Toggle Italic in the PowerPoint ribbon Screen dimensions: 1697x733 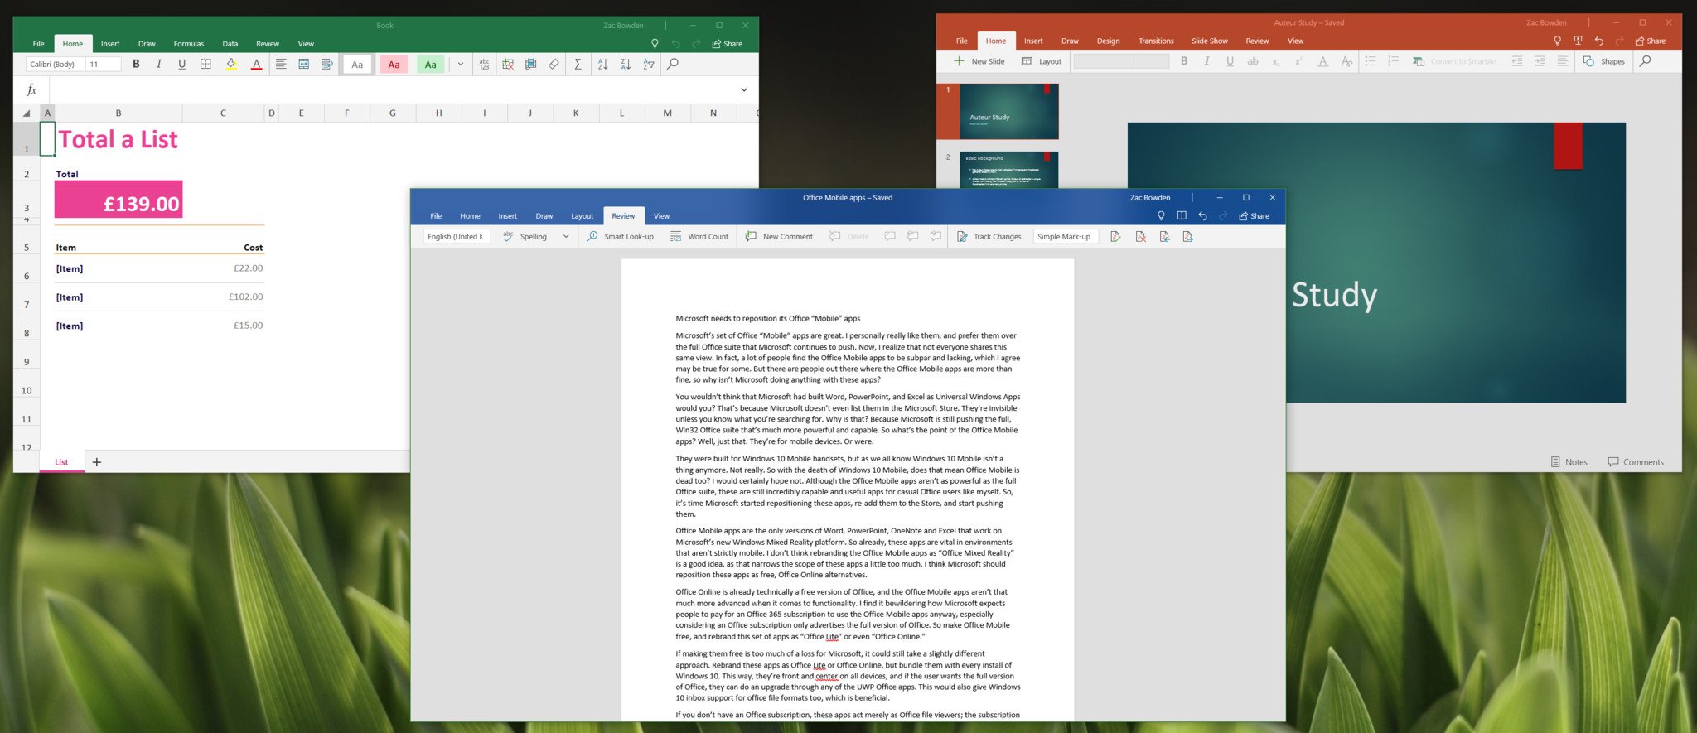click(1206, 61)
